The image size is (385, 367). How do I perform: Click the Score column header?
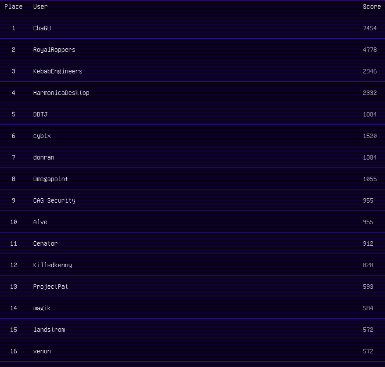pyautogui.click(x=371, y=7)
